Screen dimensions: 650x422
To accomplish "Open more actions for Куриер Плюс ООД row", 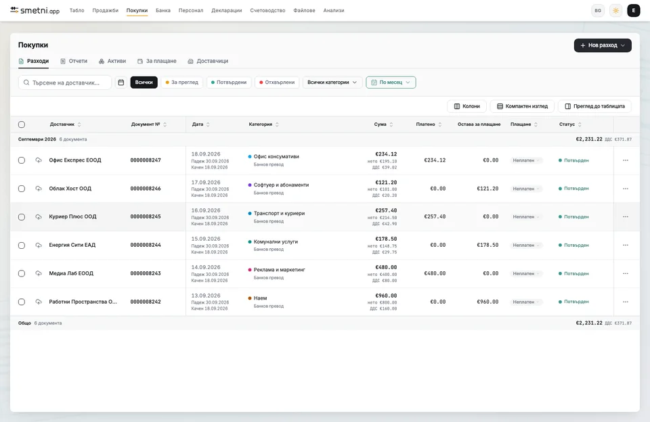I will pyautogui.click(x=626, y=216).
